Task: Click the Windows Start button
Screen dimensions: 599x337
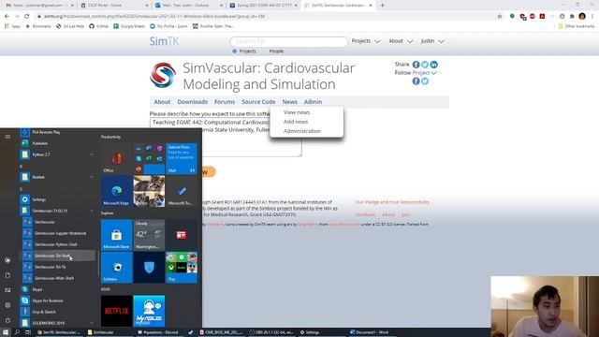Action: [x=6, y=332]
